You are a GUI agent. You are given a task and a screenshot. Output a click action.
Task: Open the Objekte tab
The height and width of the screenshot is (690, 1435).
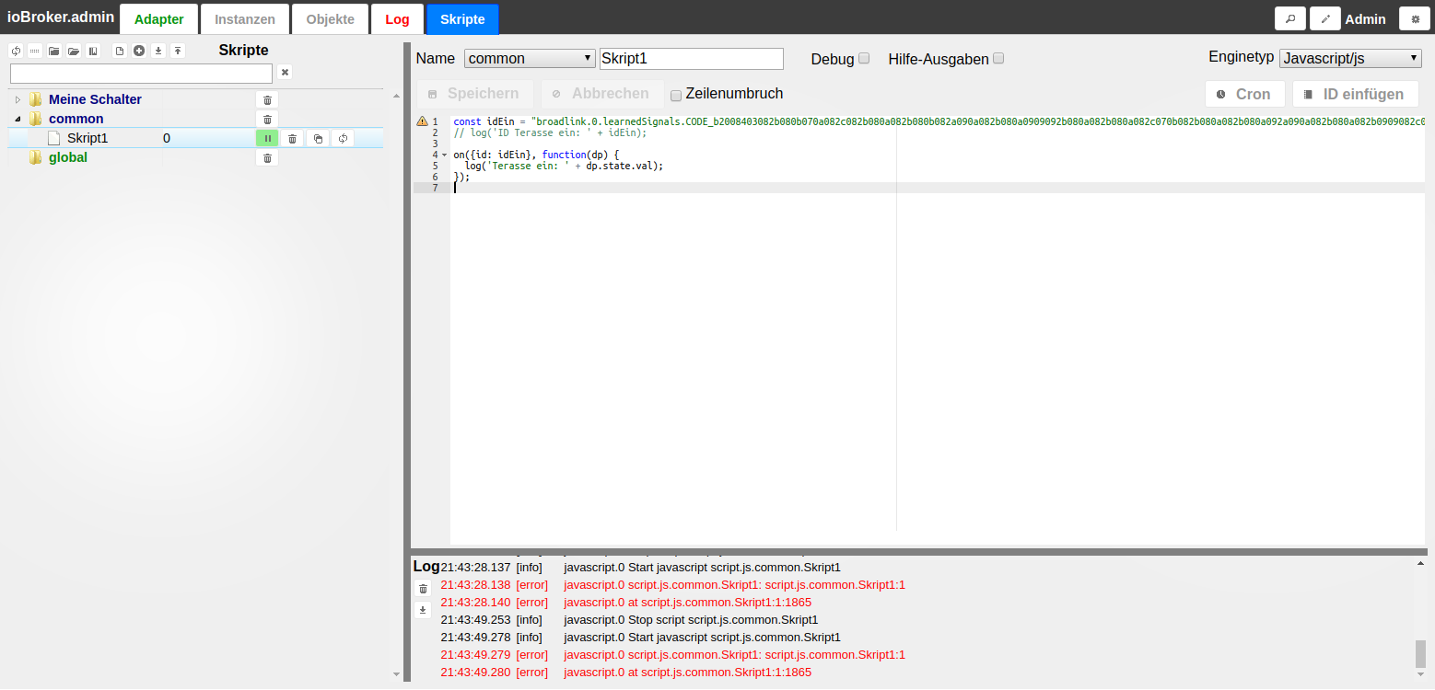click(x=331, y=18)
